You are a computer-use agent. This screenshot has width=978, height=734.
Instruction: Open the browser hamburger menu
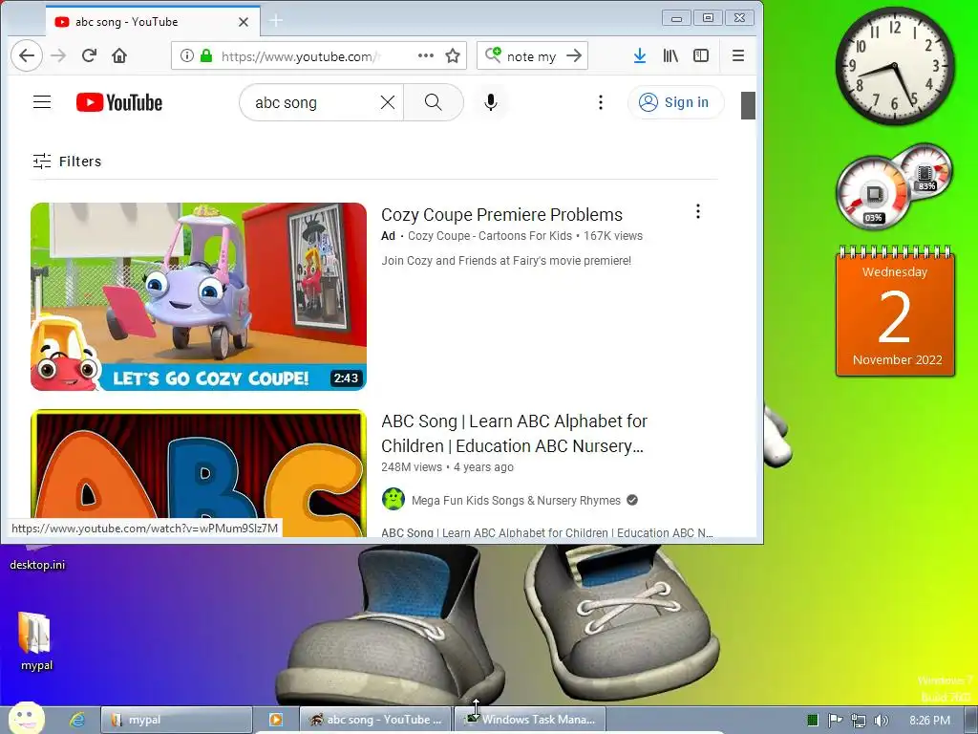click(x=738, y=55)
